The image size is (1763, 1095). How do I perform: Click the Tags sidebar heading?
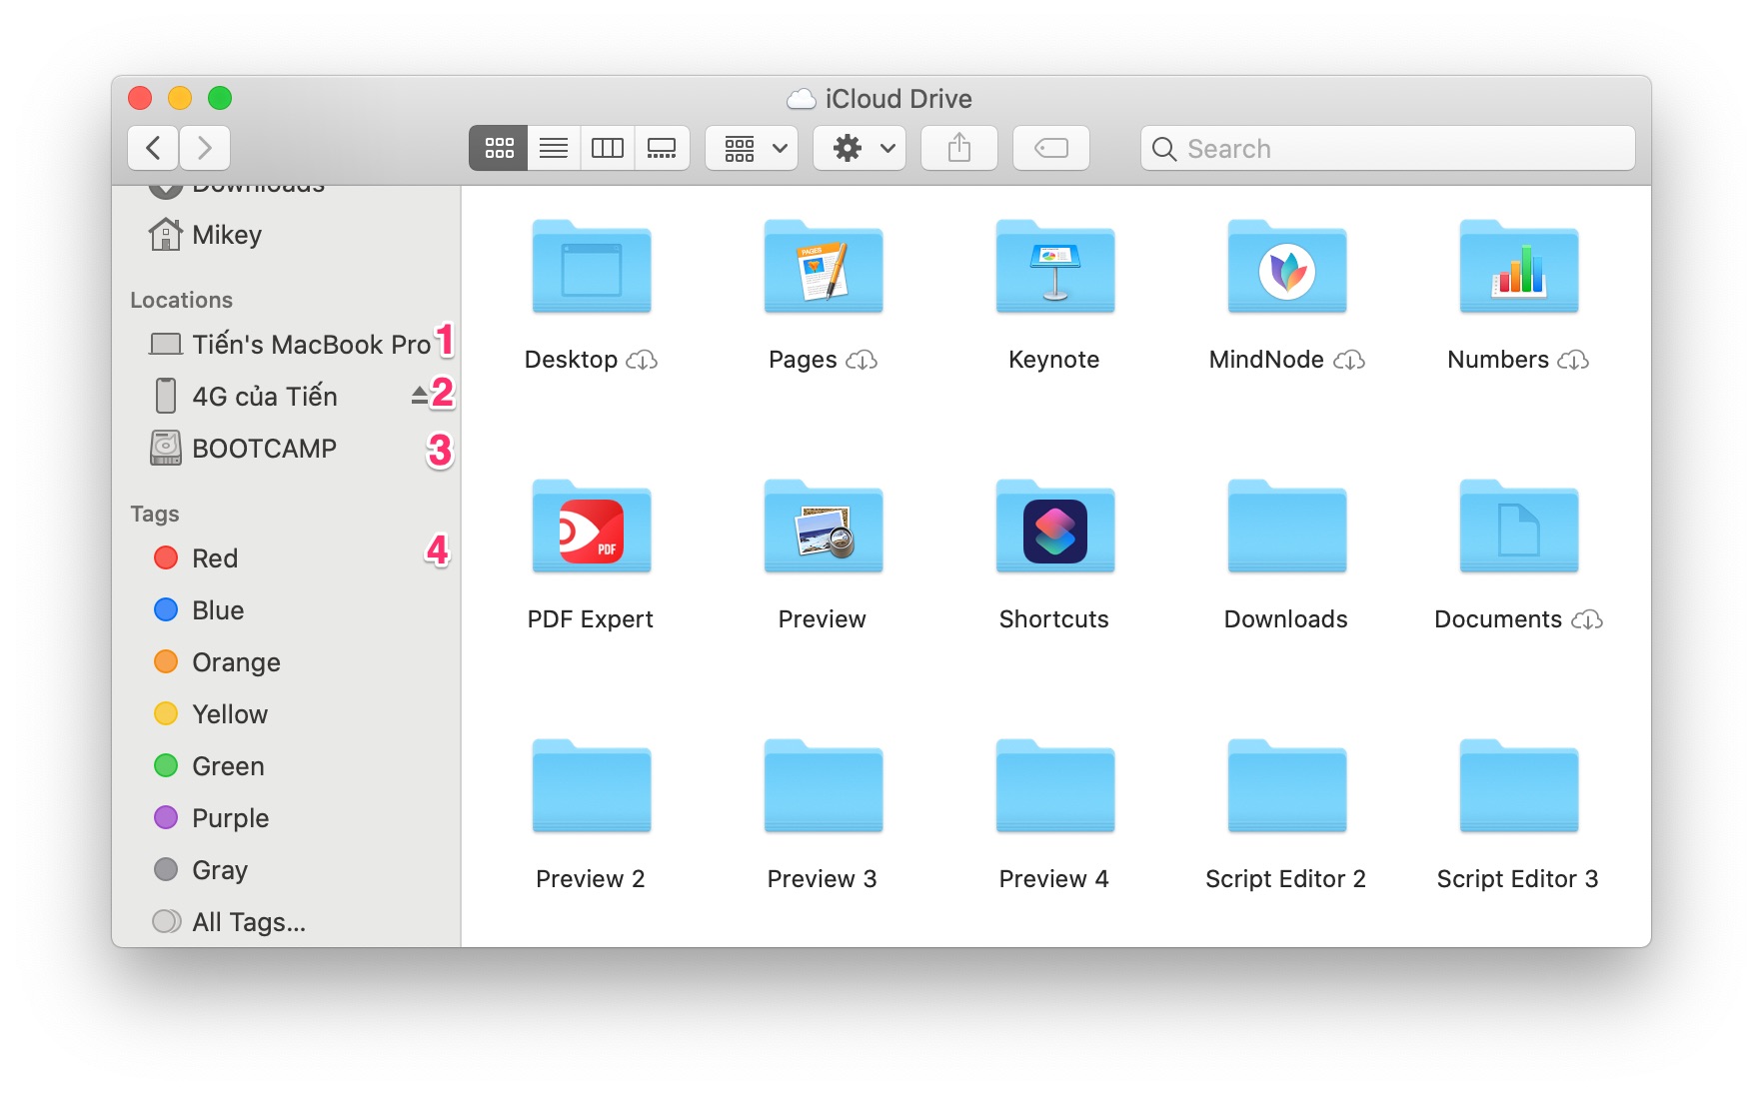[155, 515]
